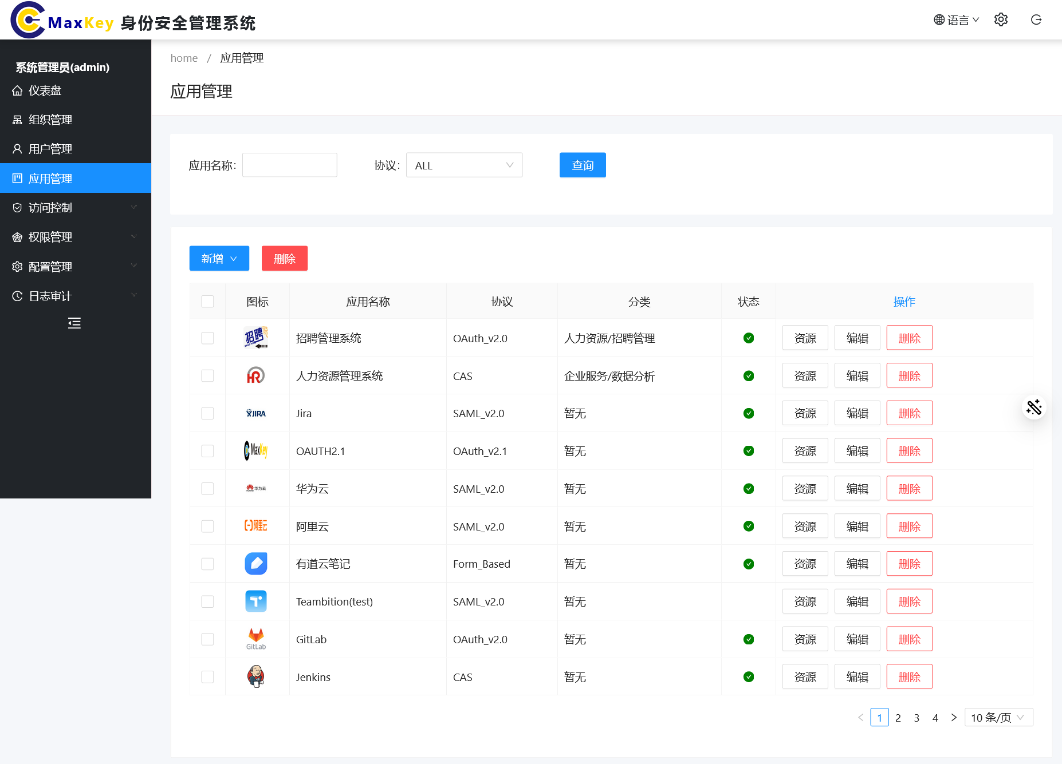Viewport: 1062px width, 764px height.
Task: Open the 协议 protocol dropdown showing ALL
Action: pyautogui.click(x=464, y=165)
